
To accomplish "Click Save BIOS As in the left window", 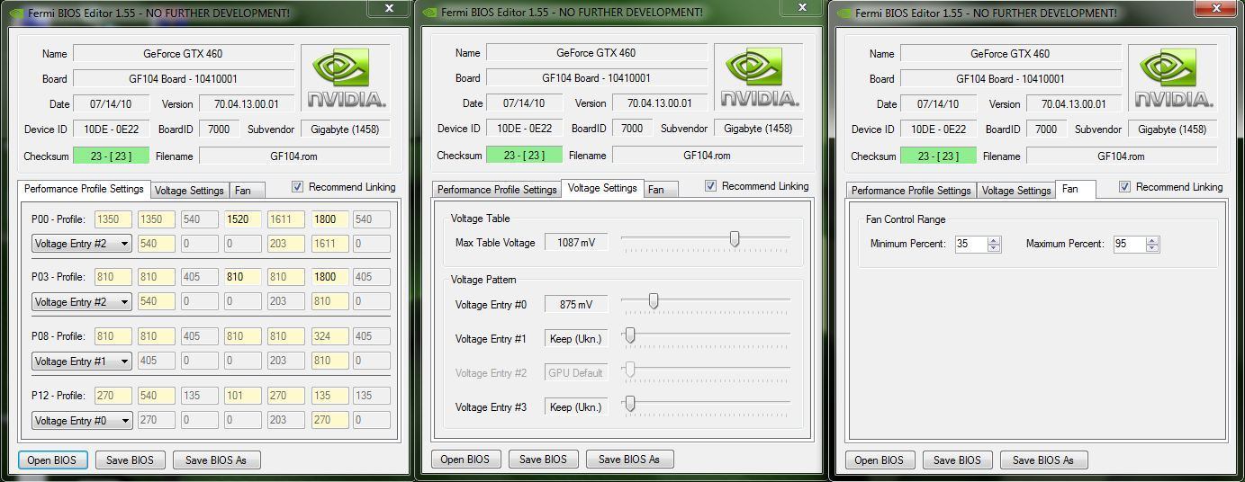I will (216, 460).
